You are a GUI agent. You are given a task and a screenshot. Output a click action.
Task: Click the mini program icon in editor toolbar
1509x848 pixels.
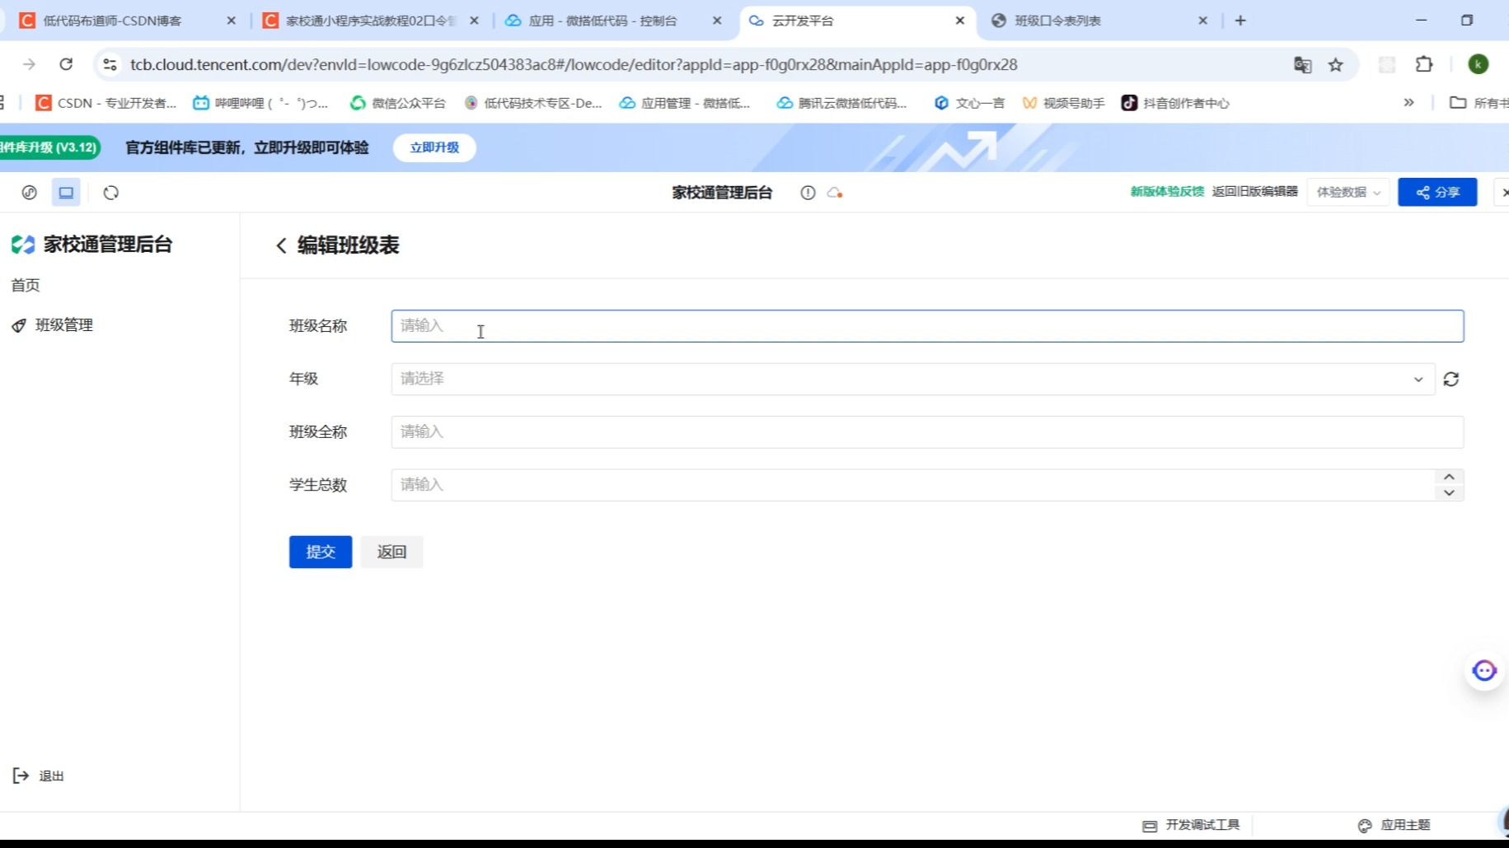tap(30, 193)
